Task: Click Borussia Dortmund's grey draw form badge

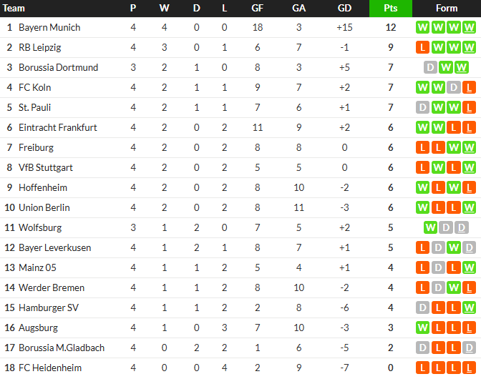Action: click(430, 67)
